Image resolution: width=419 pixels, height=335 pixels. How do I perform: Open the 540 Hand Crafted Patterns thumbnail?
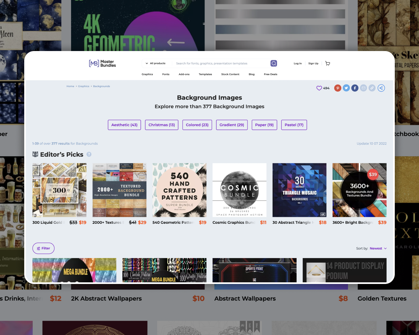(x=179, y=190)
